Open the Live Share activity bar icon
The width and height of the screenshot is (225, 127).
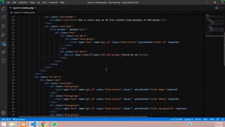(4, 52)
